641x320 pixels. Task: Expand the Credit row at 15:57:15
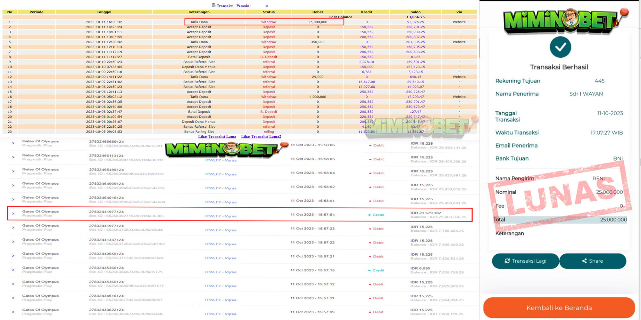pos(13,270)
